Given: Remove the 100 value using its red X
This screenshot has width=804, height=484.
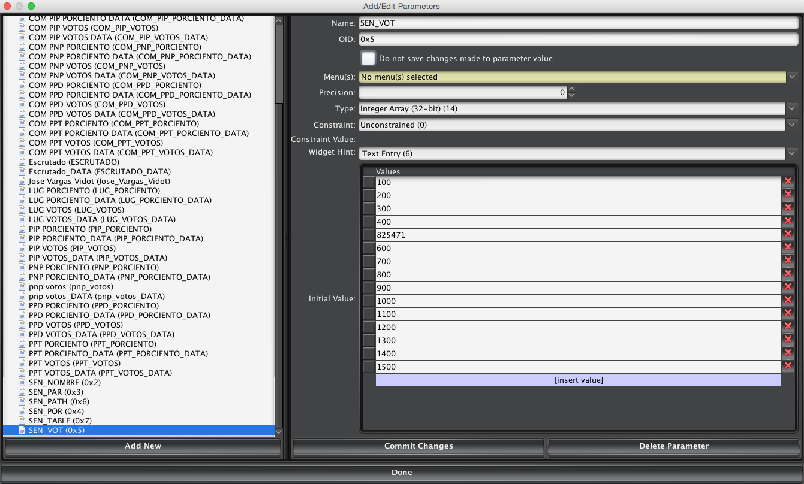Looking at the screenshot, I should pos(788,181).
